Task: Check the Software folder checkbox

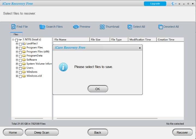Action: (20, 60)
